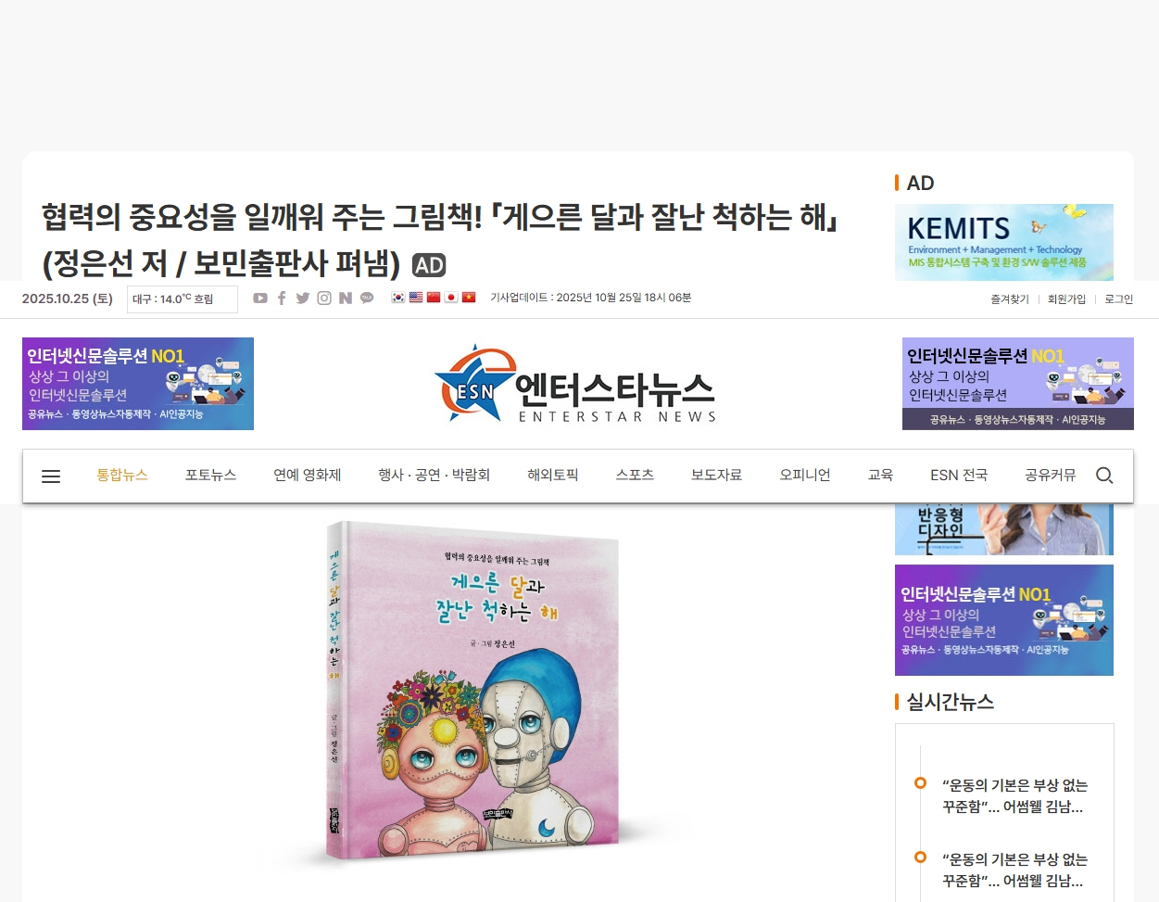
Task: Open the KakaoTalk chat icon
Action: coord(367,298)
